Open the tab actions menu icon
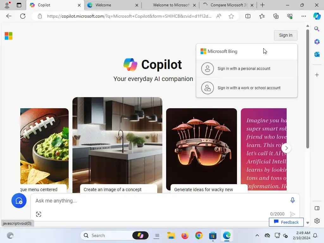The height and width of the screenshot is (243, 324). point(19,5)
